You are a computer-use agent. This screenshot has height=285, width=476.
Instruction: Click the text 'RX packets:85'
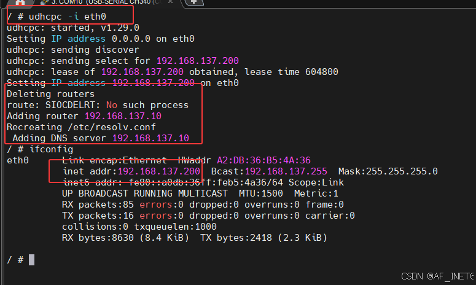point(98,205)
